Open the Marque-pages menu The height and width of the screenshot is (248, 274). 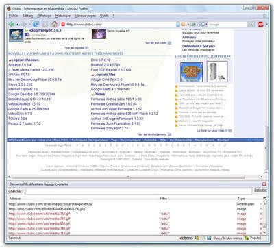click(x=85, y=16)
